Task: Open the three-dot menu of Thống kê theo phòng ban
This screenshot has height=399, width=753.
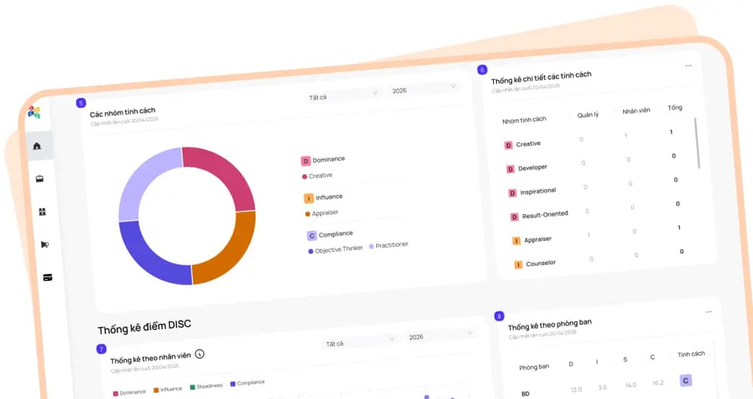Action: (x=708, y=312)
